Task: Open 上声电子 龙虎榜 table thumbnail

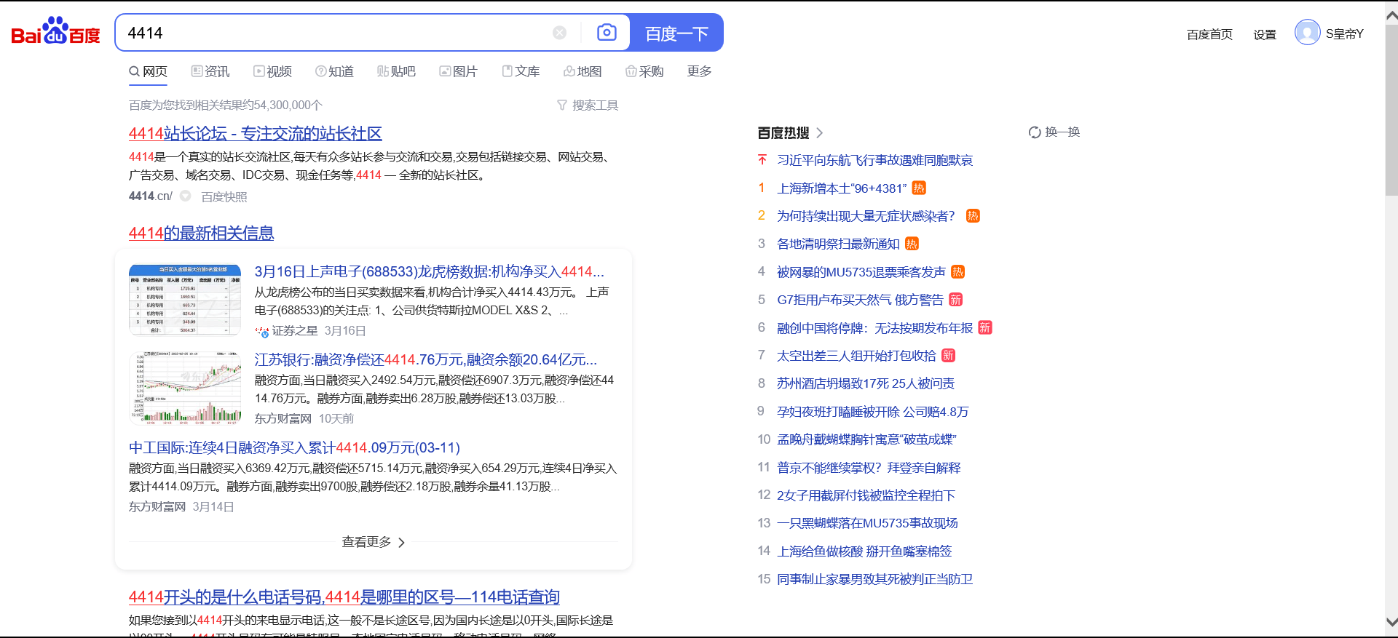Action: pos(185,300)
